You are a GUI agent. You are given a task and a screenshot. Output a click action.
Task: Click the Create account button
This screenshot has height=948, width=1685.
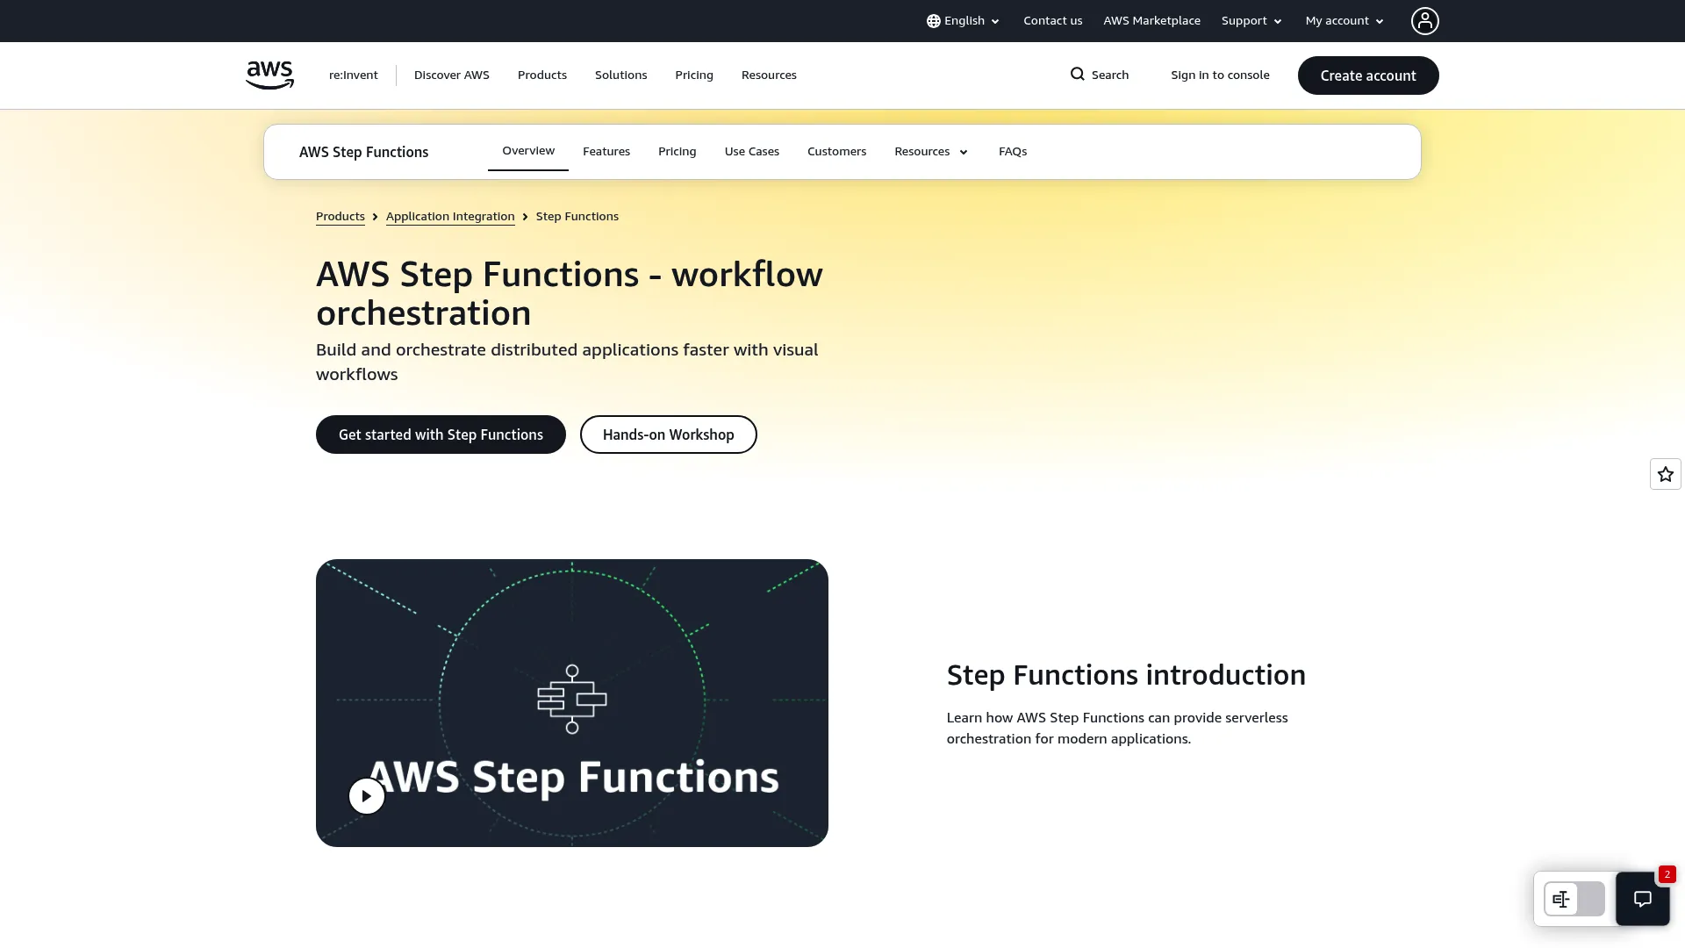[1367, 75]
